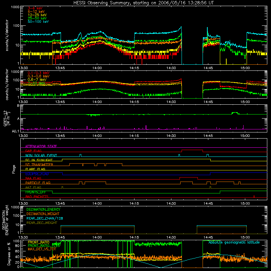Click the SC_IN_SUNLIGHT flag label
Image resolution: width=271 pixels, height=271 pixels.
click(39, 160)
